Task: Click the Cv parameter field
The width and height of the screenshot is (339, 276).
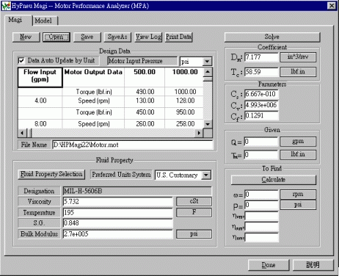Action: click(x=261, y=105)
